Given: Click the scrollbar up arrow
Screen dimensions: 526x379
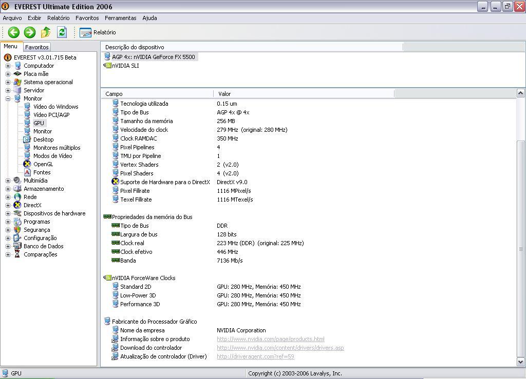Looking at the screenshot, I should tap(520, 93).
